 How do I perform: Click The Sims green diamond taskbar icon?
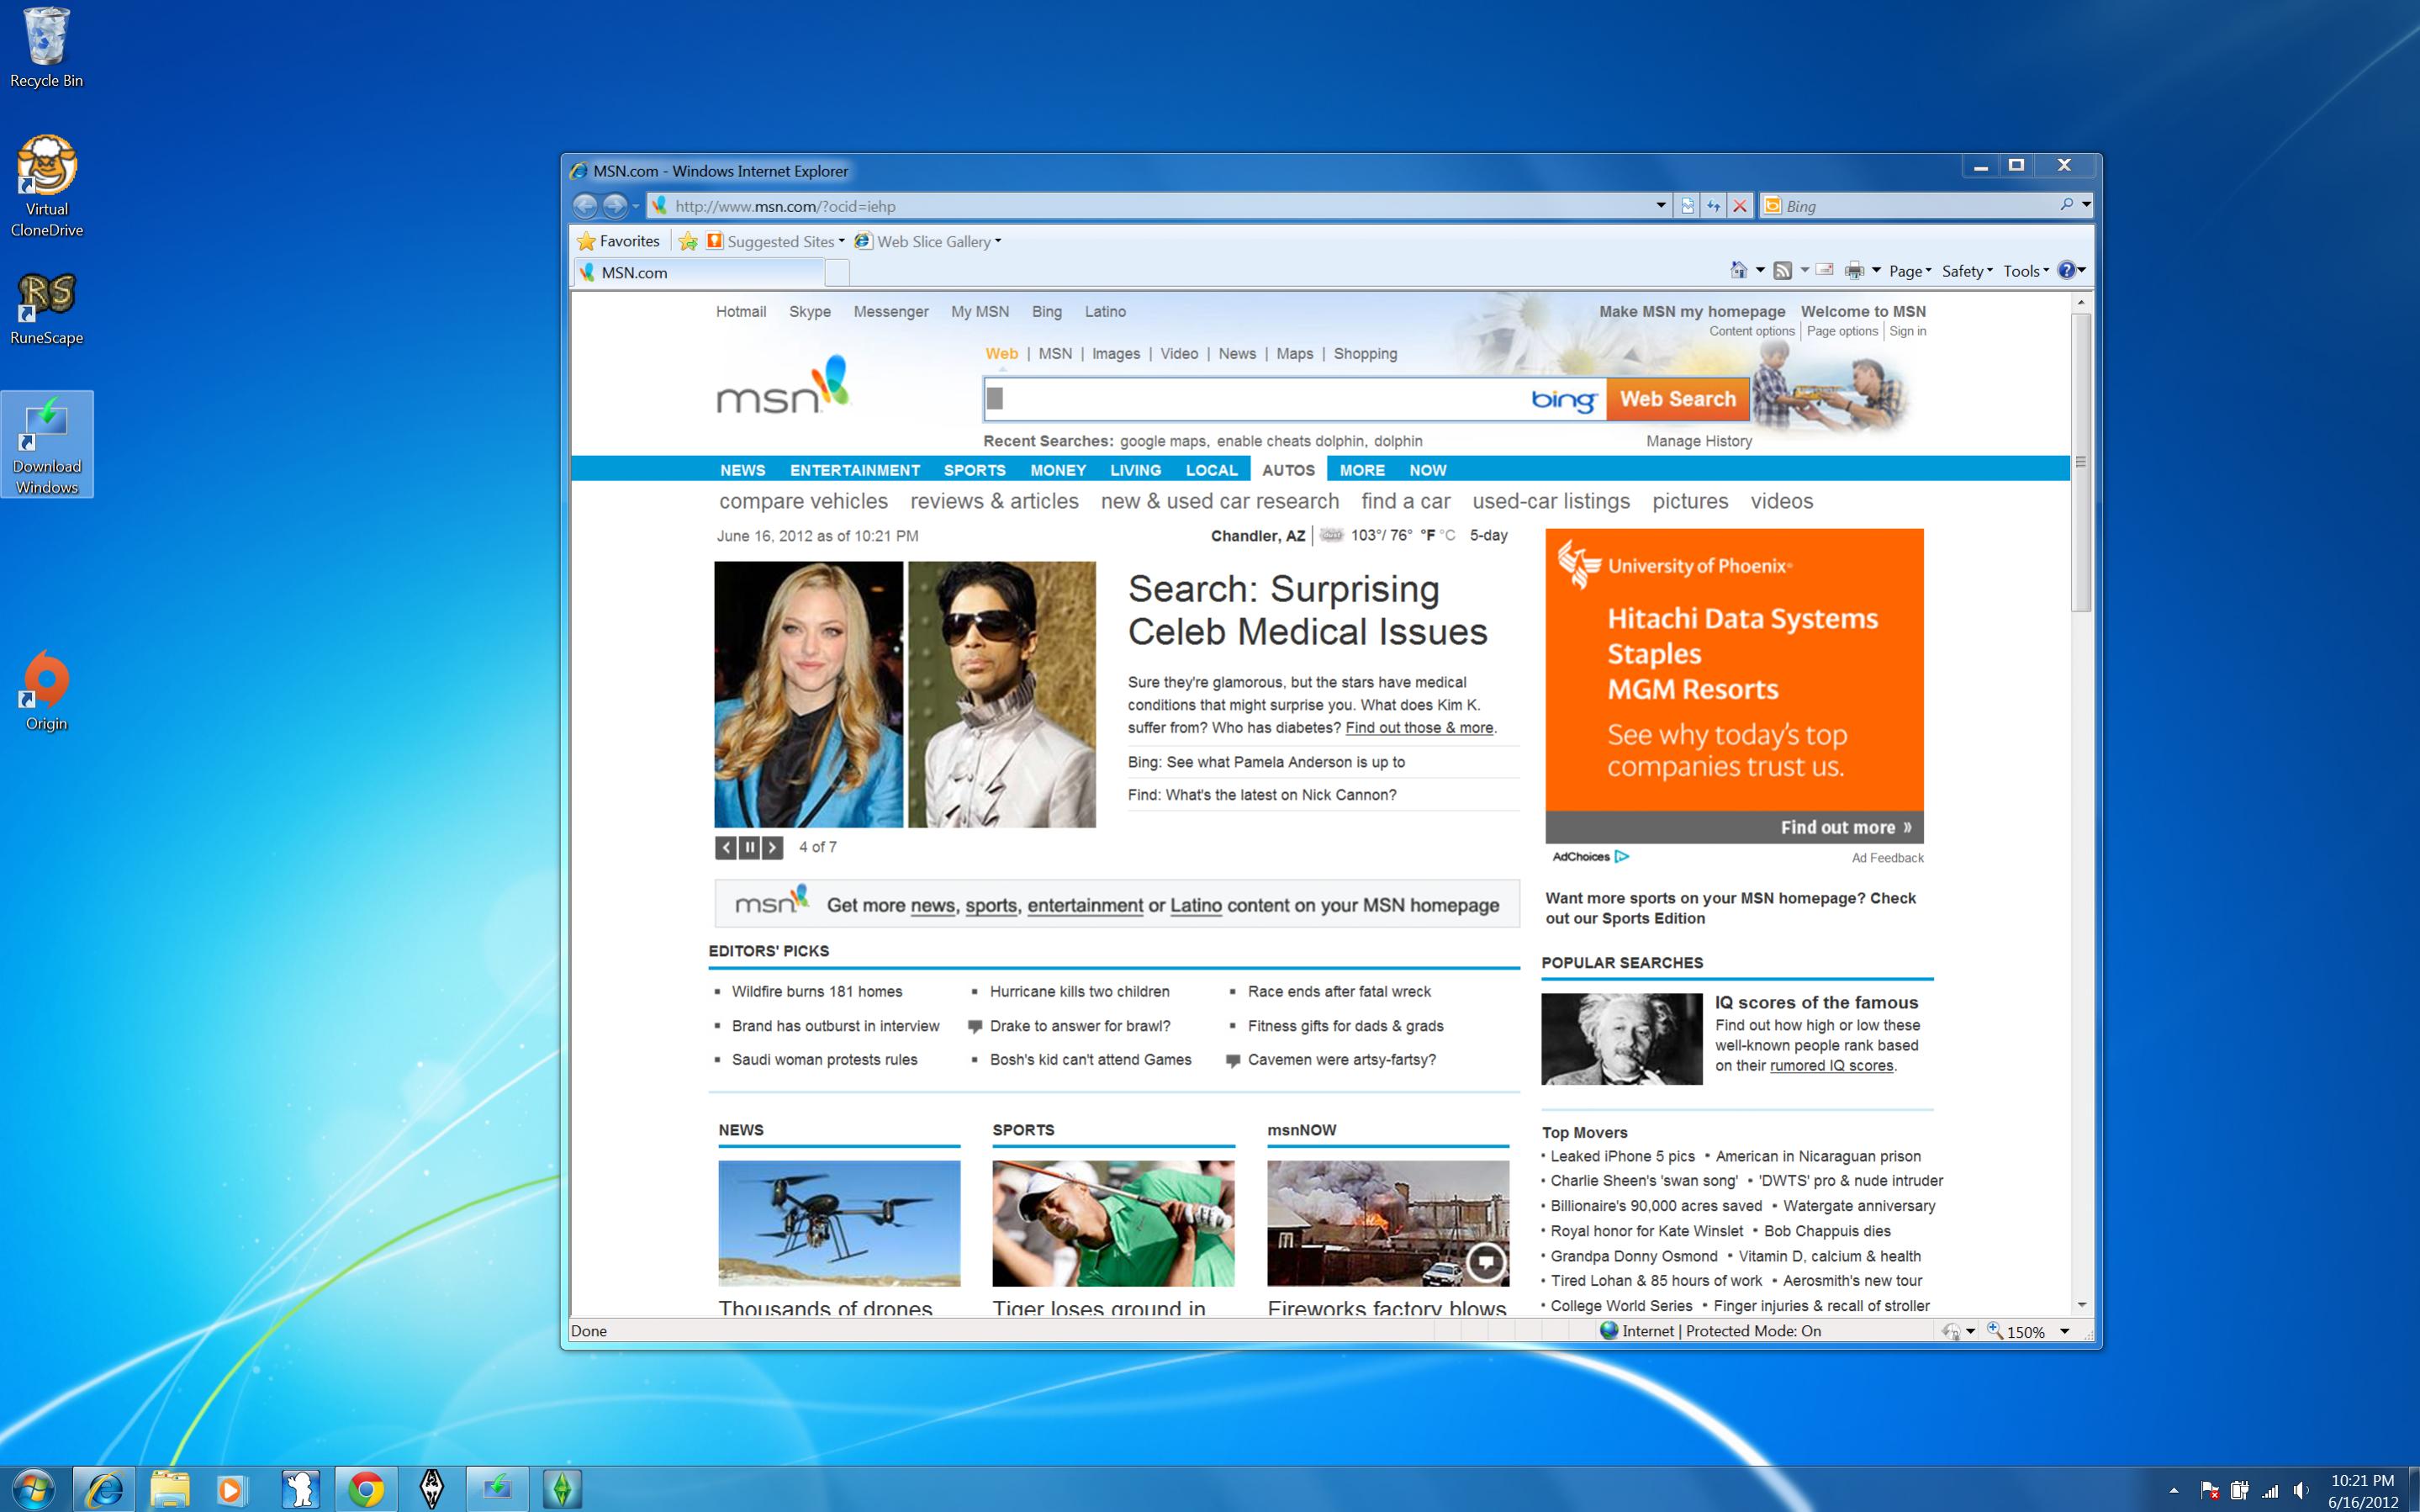pos(562,1489)
